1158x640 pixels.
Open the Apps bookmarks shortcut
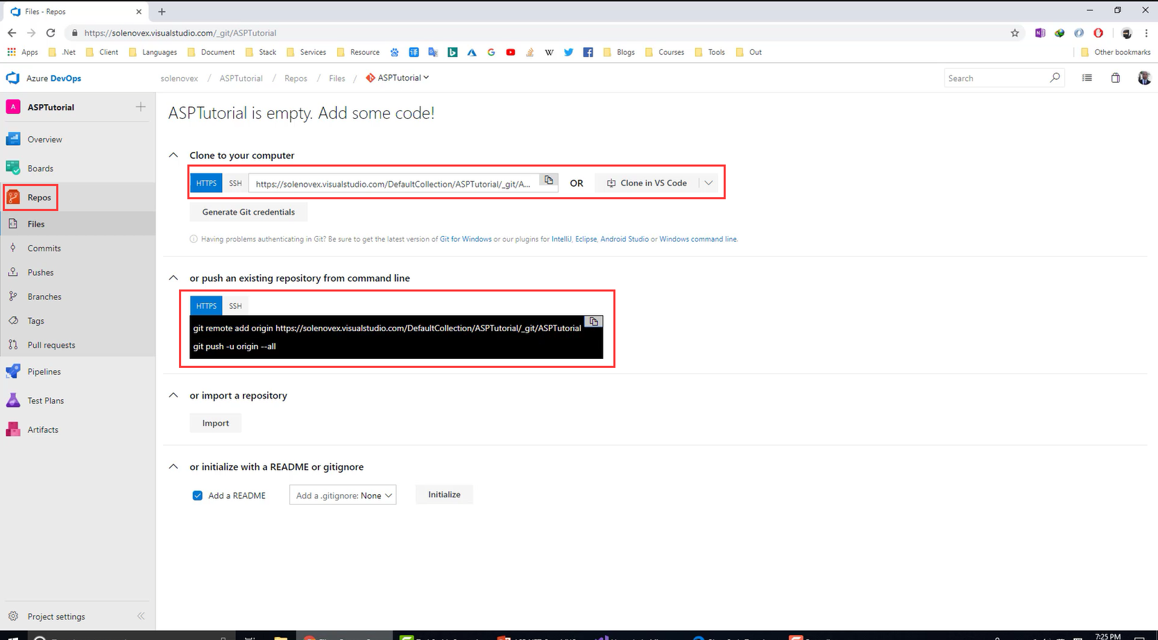(23, 52)
